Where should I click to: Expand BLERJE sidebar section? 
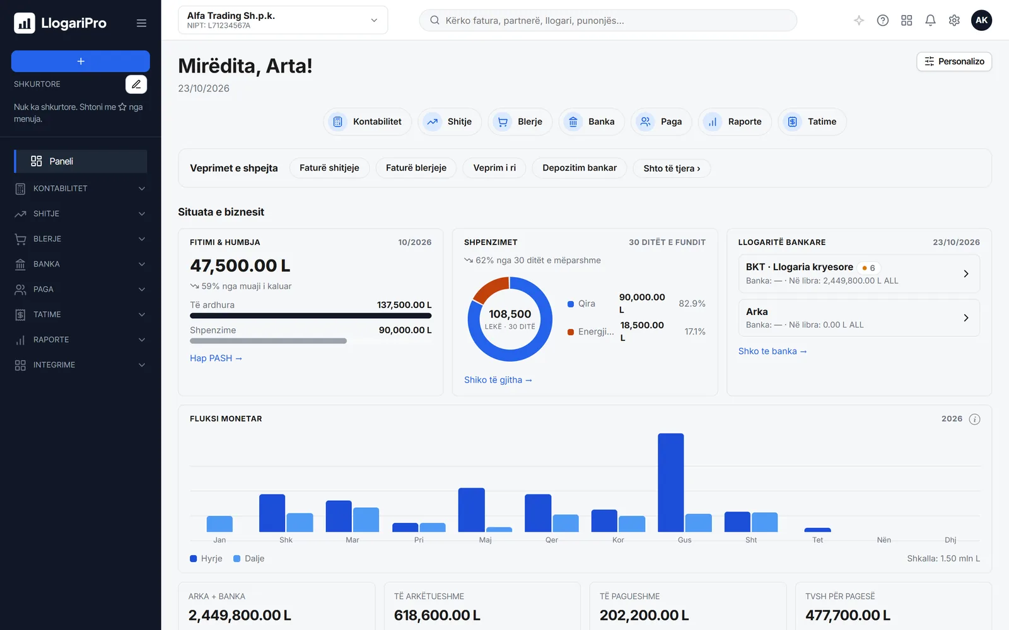coord(81,239)
